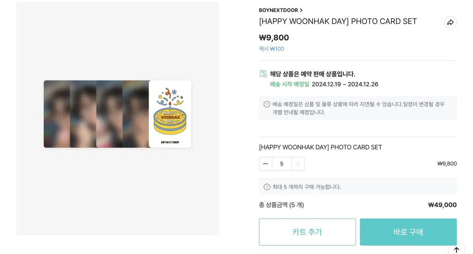
Task: Buy now with 바로 구매 button
Action: (x=408, y=232)
